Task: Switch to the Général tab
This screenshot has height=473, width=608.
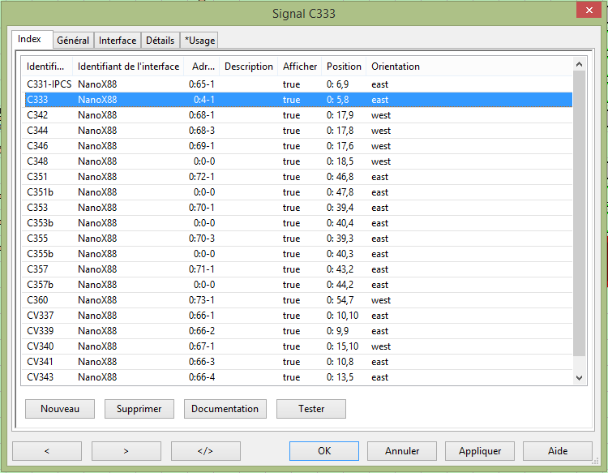Action: [x=73, y=41]
